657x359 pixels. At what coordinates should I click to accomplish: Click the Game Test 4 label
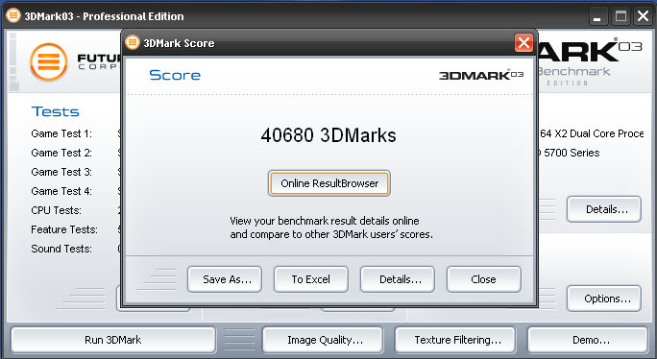tap(61, 191)
